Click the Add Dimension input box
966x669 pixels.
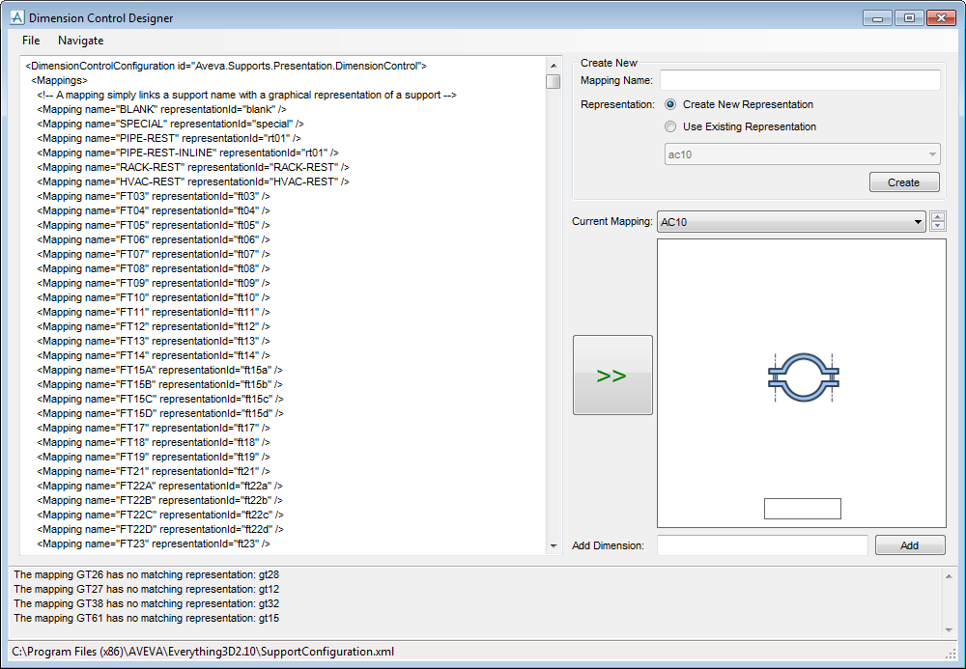click(x=762, y=545)
